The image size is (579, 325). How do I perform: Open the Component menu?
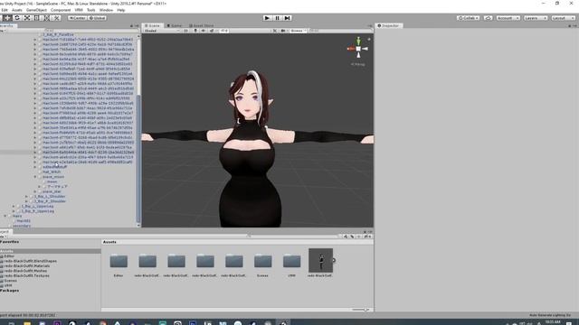61,10
